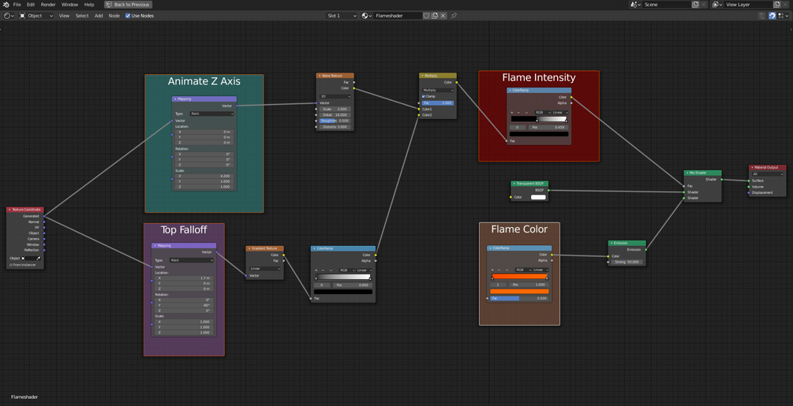The width and height of the screenshot is (793, 406).
Task: Open the Window menu
Action: (69, 5)
